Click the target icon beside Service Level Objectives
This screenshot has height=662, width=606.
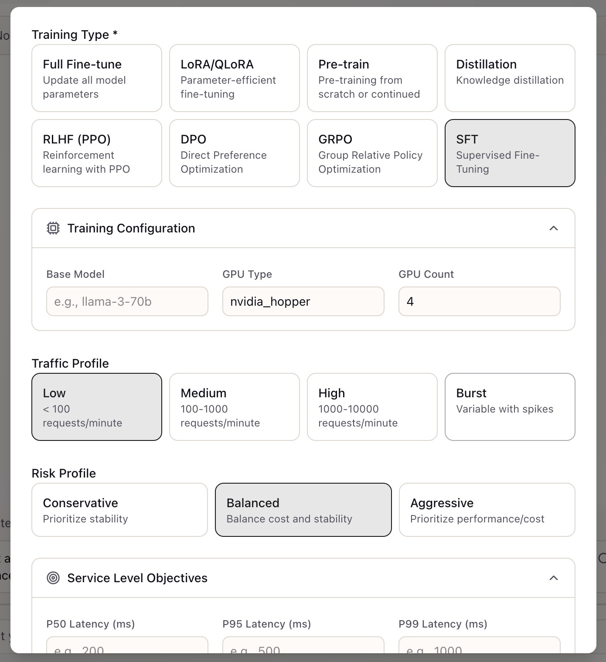point(53,578)
